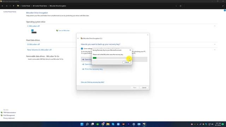Image resolution: width=226 pixels, height=127 pixels.
Task: Click the shield icon beside Disk Management
Action: tap(1, 115)
